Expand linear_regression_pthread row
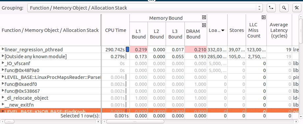Viewport: 303px width, 124px height. pyautogui.click(x=3, y=49)
